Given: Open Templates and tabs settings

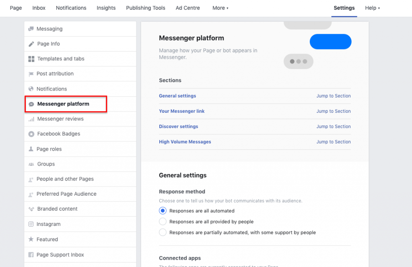Looking at the screenshot, I should (x=80, y=59).
